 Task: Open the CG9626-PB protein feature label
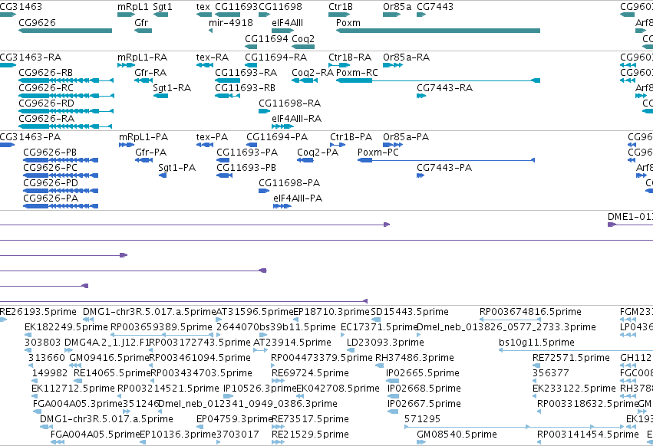50,152
